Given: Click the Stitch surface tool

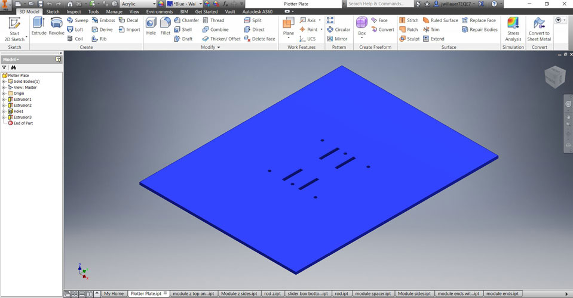Looking at the screenshot, I should tap(409, 20).
